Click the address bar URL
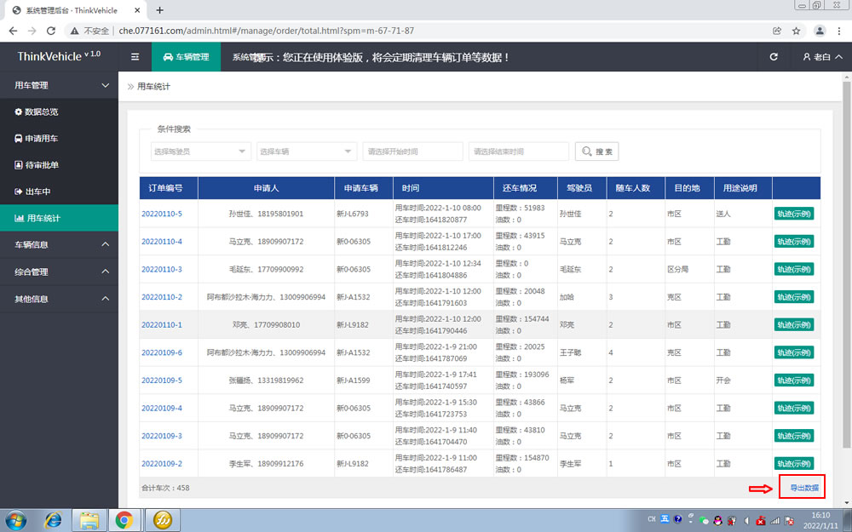This screenshot has height=532, width=852. pyautogui.click(x=266, y=31)
